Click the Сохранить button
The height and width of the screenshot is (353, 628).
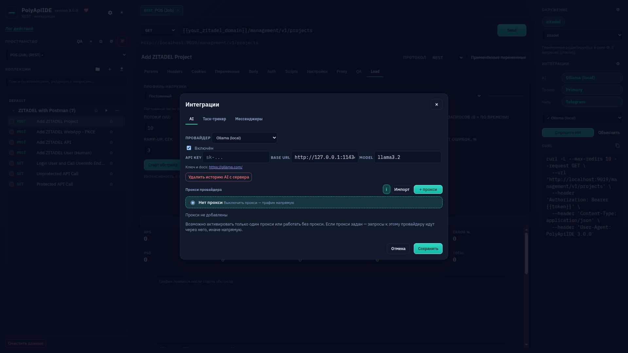428,249
